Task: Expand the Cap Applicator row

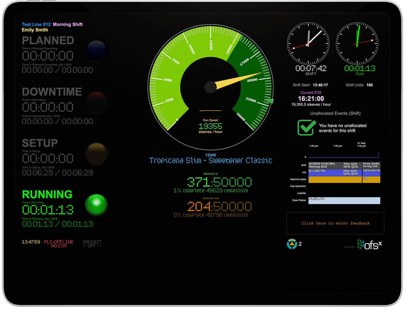Action: click(298, 186)
